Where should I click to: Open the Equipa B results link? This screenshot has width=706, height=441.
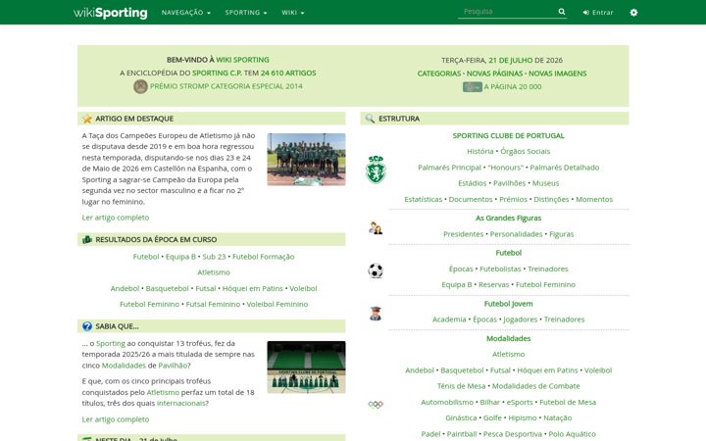180,257
